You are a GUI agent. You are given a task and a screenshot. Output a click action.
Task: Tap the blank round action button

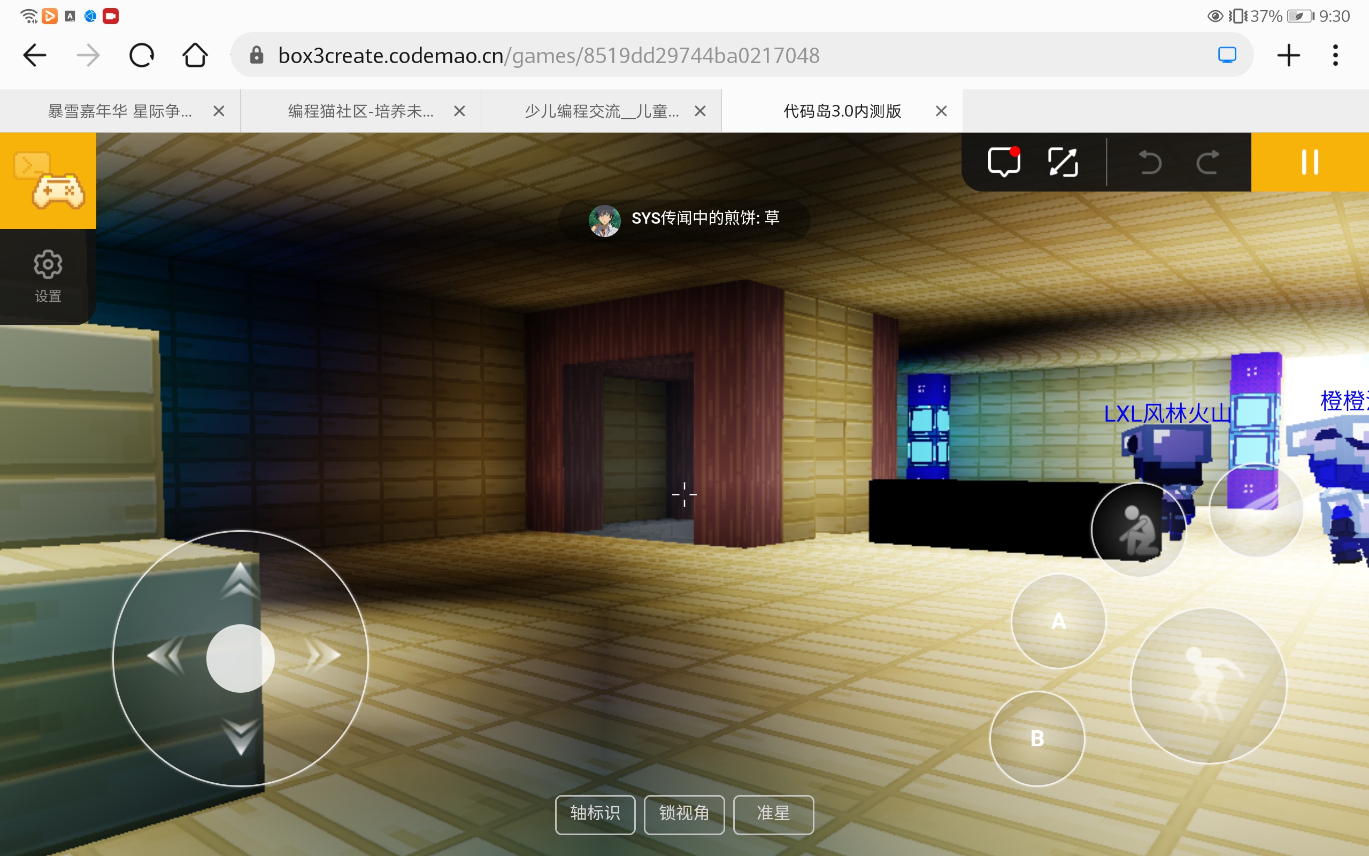[x=1256, y=510]
